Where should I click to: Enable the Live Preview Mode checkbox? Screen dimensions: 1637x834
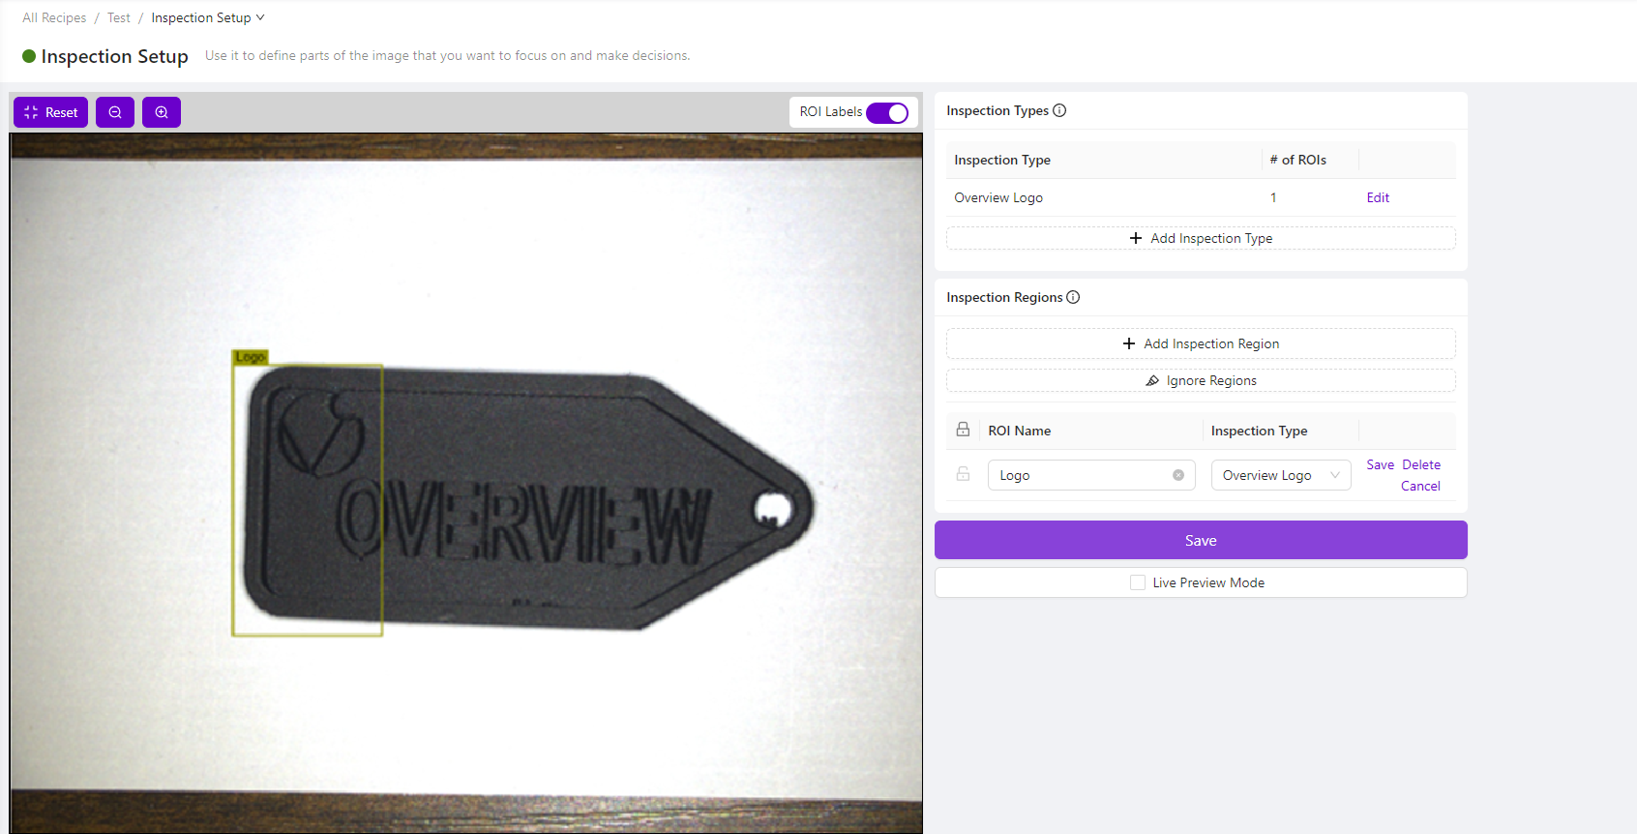[x=1138, y=582]
